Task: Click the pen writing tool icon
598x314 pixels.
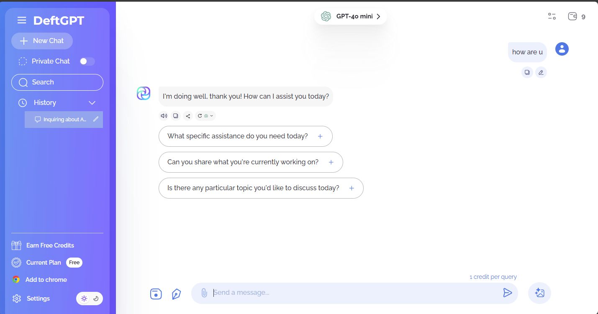Action: (x=176, y=294)
